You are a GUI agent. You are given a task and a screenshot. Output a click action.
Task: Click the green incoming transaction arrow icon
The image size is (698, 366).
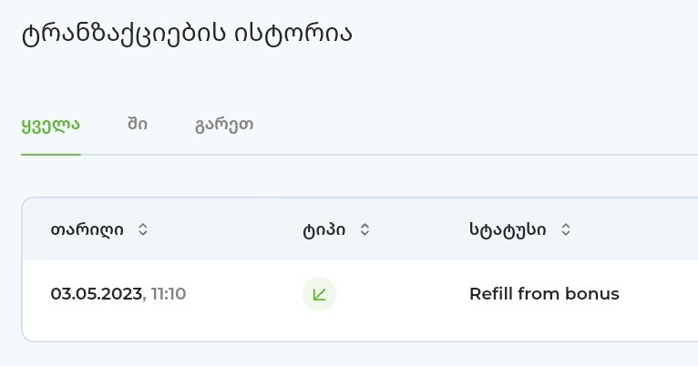tap(319, 294)
